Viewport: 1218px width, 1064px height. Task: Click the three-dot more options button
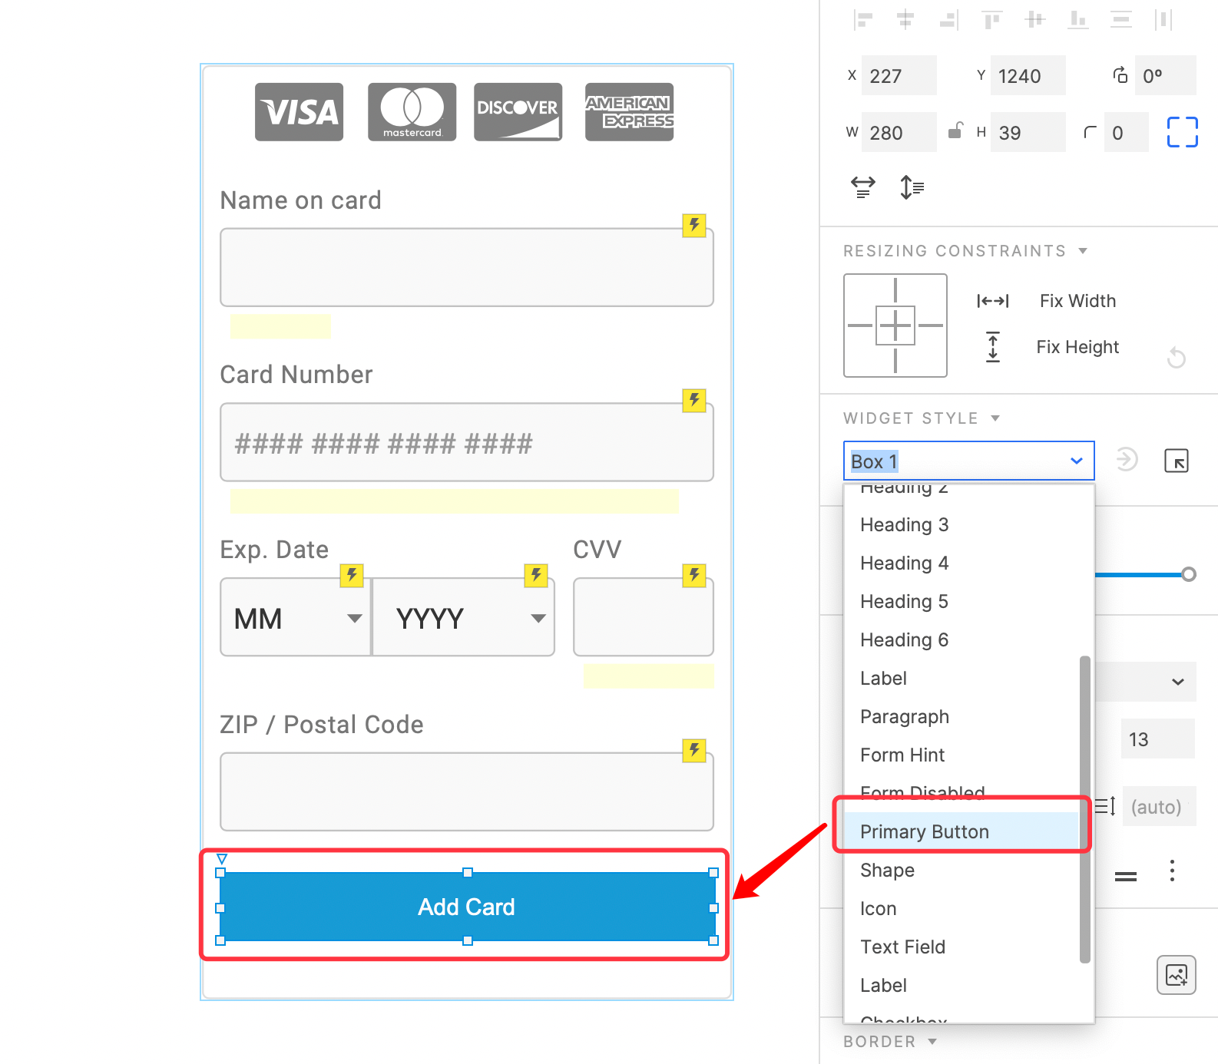click(x=1172, y=871)
